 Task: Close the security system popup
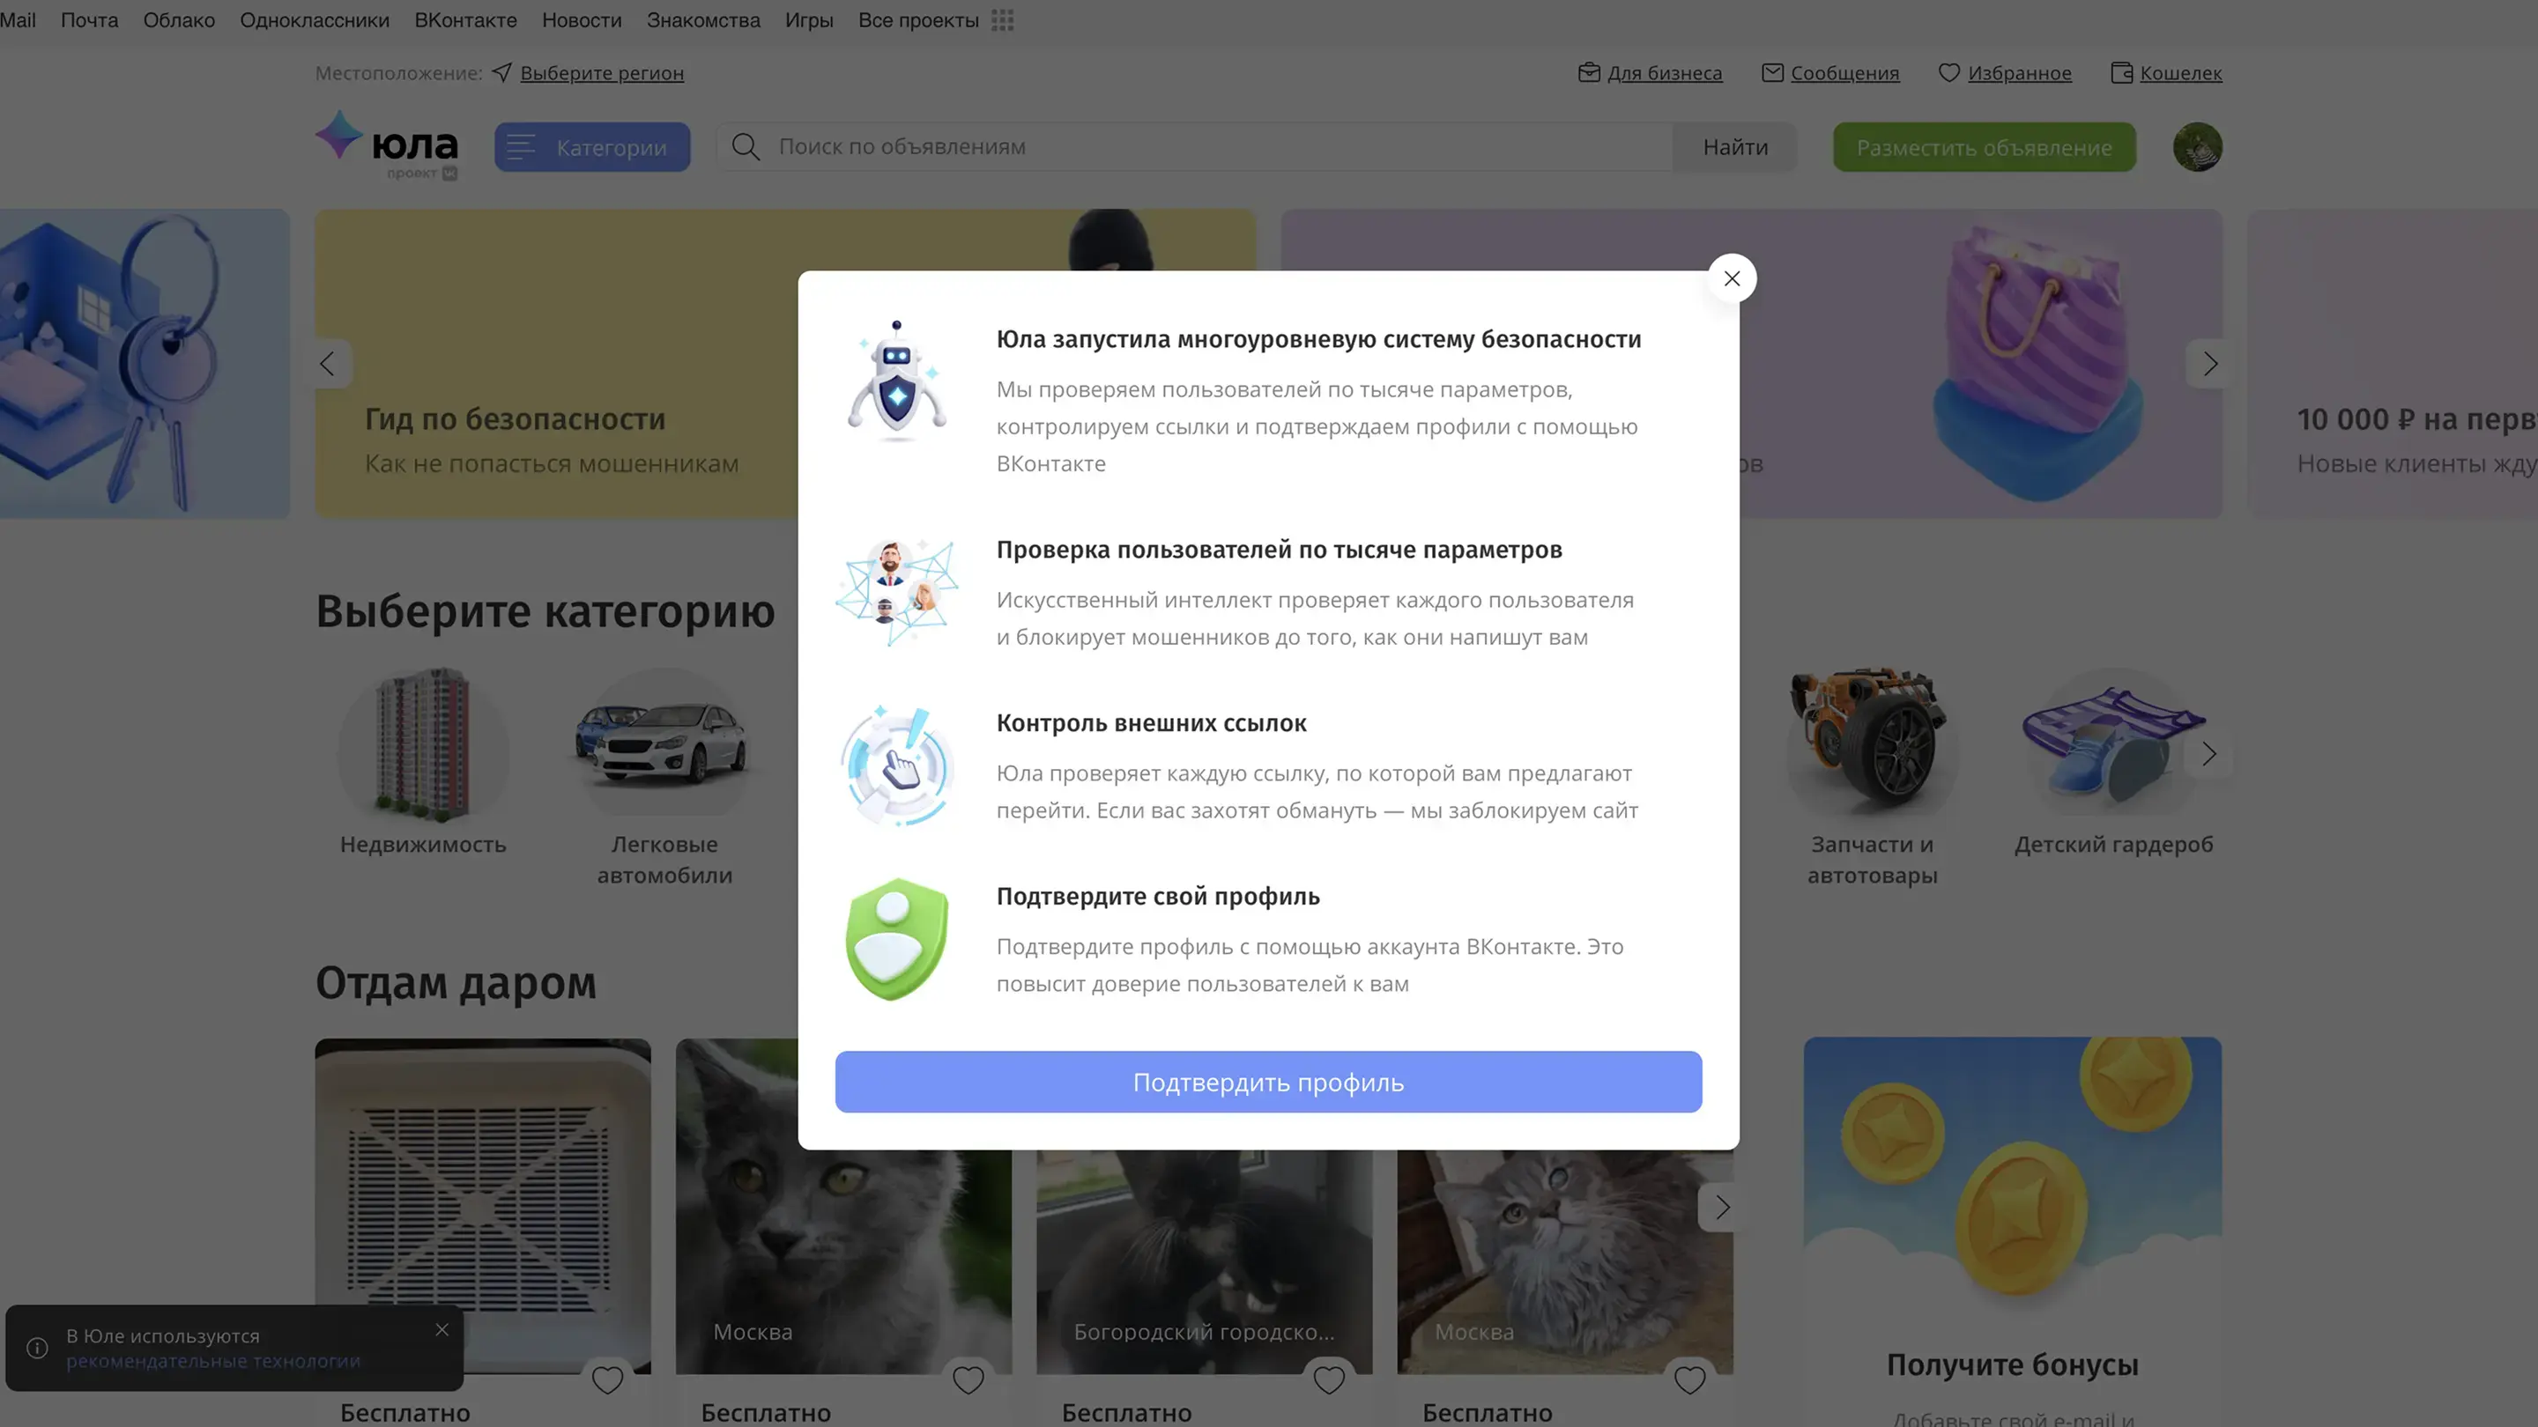[1731, 278]
